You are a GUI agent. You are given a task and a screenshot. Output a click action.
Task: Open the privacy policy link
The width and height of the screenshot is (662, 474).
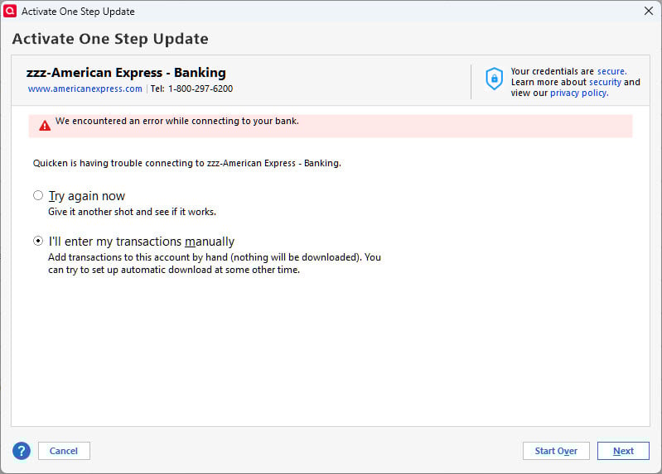[579, 93]
